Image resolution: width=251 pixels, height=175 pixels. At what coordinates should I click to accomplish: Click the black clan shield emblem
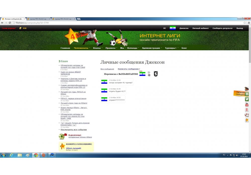tap(156, 74)
